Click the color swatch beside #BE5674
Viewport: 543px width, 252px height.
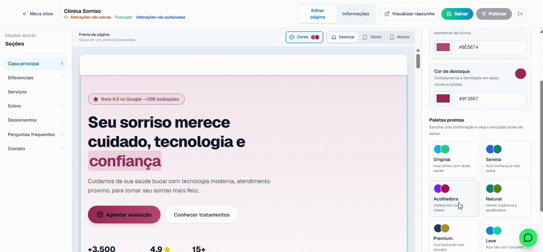(x=443, y=47)
